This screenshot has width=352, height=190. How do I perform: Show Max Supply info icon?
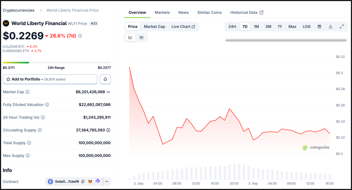[28, 155]
